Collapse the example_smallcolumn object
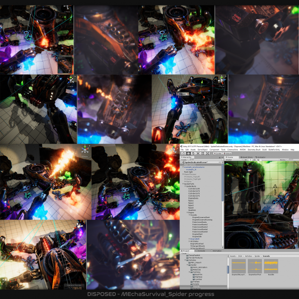 coord(183,167)
